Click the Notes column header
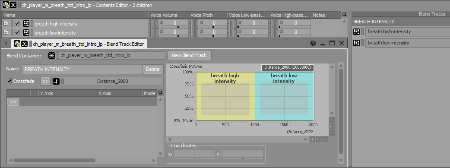This screenshot has width=450, height=168. pyautogui.click(x=326, y=15)
